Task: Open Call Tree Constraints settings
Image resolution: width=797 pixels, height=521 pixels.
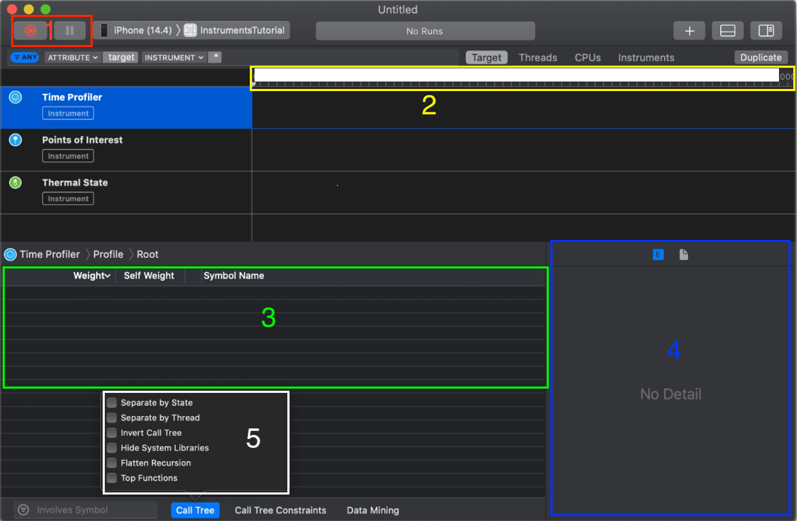Action: (280, 510)
